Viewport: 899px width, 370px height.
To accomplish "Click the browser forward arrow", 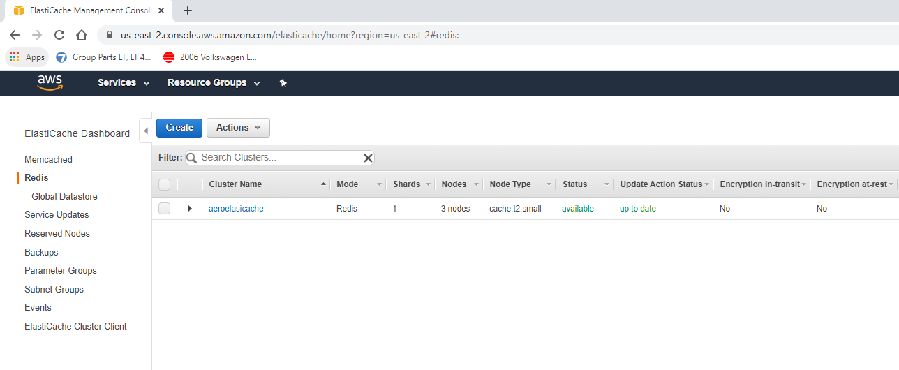I will [37, 35].
